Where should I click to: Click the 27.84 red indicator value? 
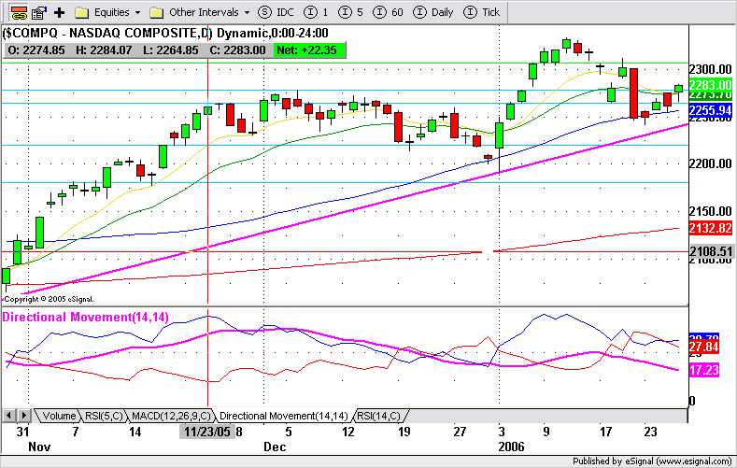[704, 347]
